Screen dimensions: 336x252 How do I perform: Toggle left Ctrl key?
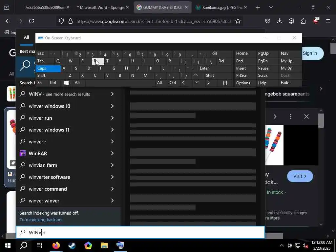pos(54,83)
